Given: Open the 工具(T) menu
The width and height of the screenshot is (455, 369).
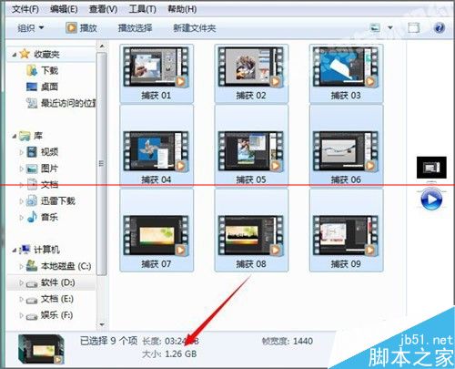Looking at the screenshot, I should [142, 9].
